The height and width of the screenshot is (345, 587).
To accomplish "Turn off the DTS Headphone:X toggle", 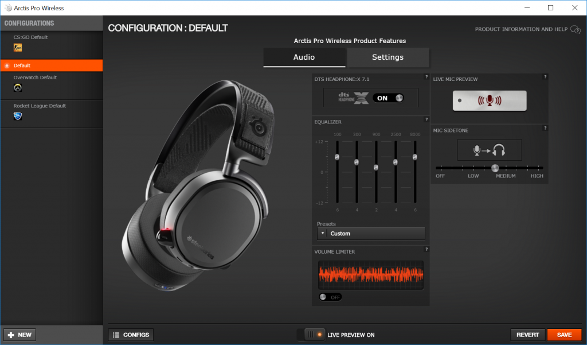I will point(388,98).
